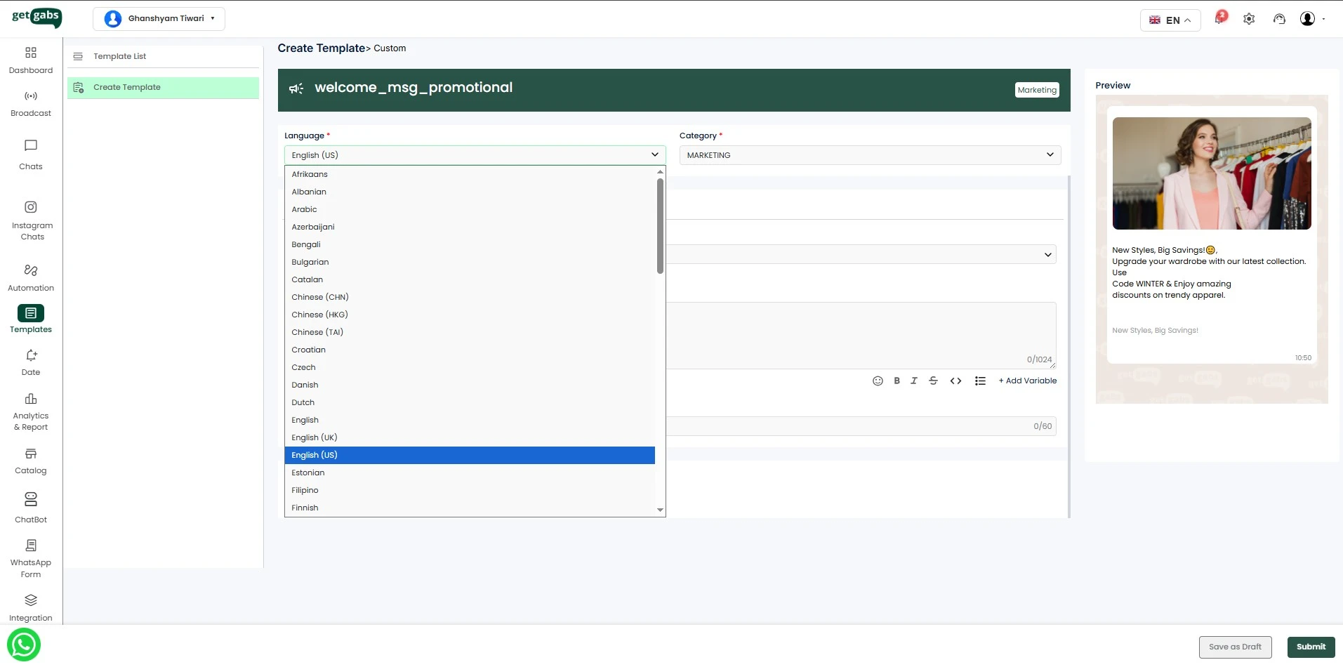This screenshot has height=667, width=1343.
Task: Open the headset support icon
Action: (x=1279, y=19)
